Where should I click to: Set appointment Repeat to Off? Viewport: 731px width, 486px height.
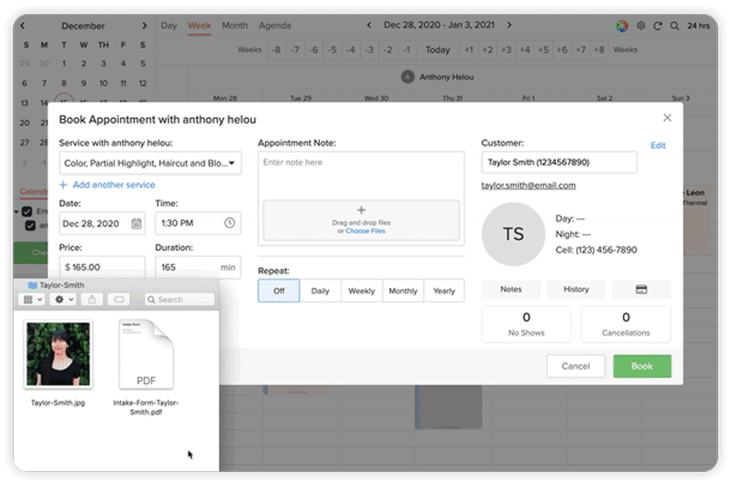click(x=278, y=290)
